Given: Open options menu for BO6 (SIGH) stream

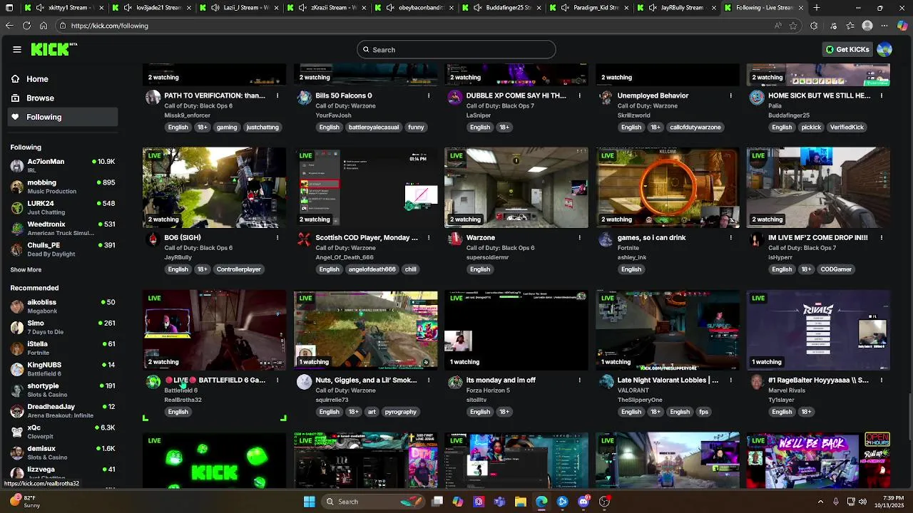Looking at the screenshot, I should (x=278, y=237).
